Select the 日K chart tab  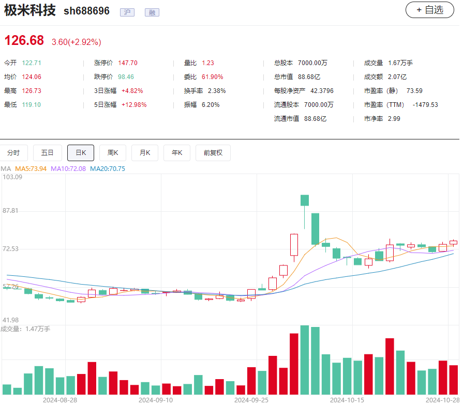click(81, 153)
